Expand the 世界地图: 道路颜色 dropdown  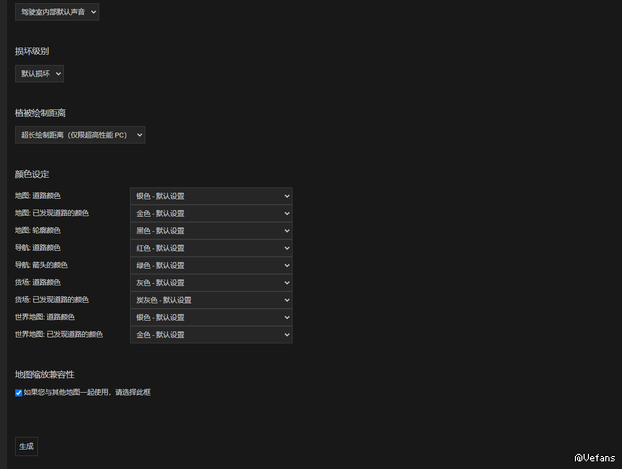pyautogui.click(x=211, y=317)
